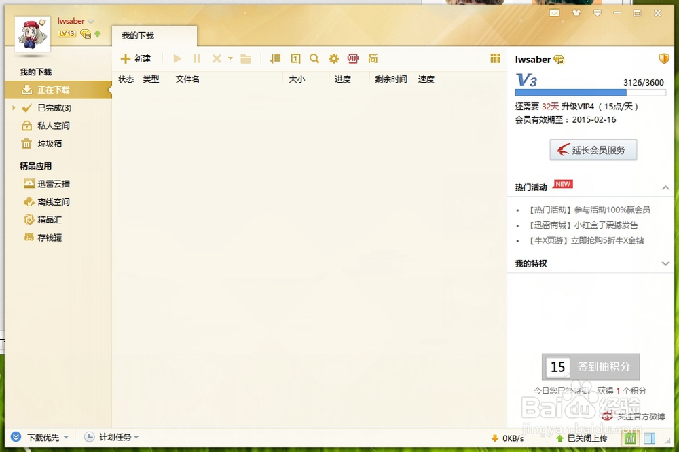Click the 32天 upgrade days text
679x452 pixels.
click(551, 107)
